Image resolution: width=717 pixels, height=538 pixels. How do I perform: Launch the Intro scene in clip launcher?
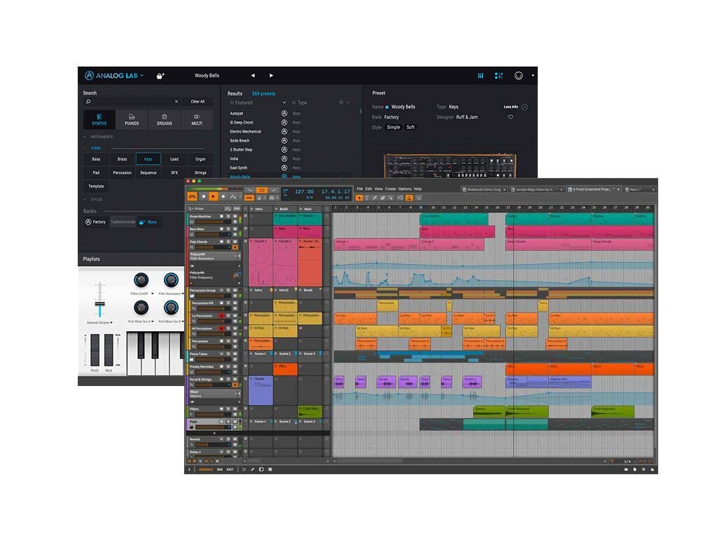(x=252, y=209)
